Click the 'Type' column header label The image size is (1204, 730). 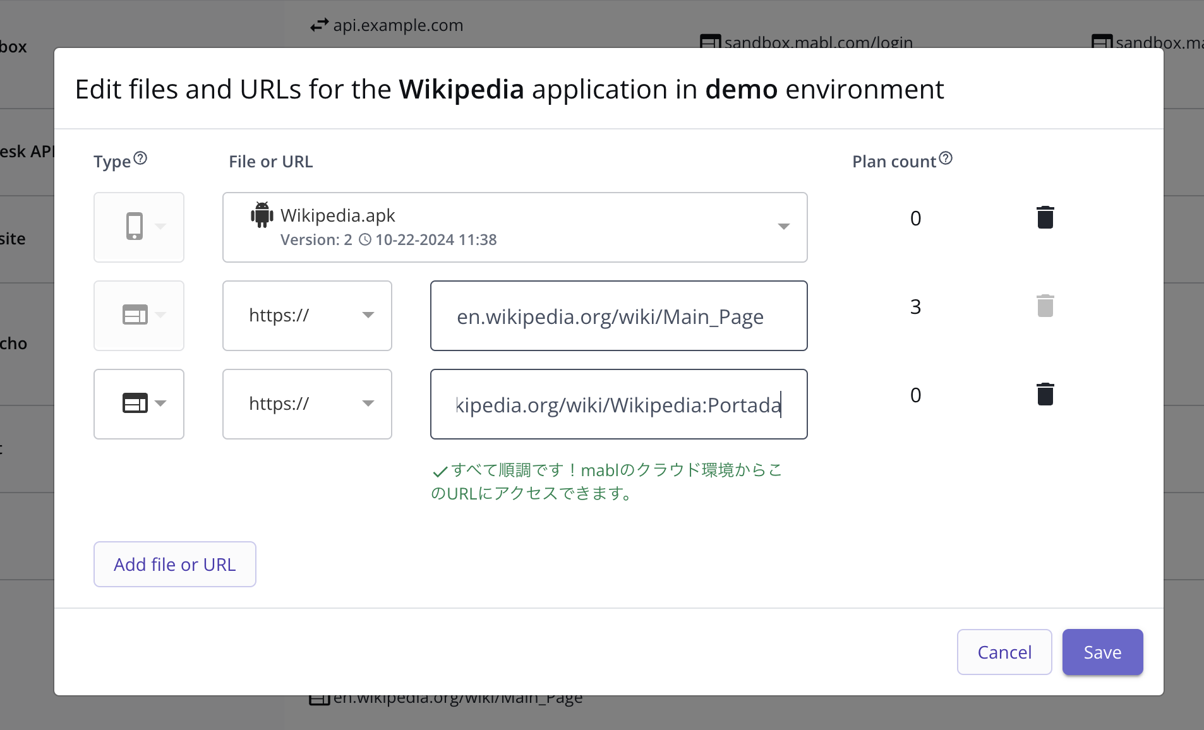pos(112,162)
